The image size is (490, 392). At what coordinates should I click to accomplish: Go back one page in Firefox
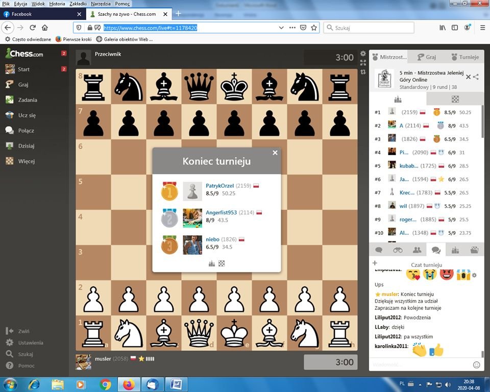tap(8, 28)
